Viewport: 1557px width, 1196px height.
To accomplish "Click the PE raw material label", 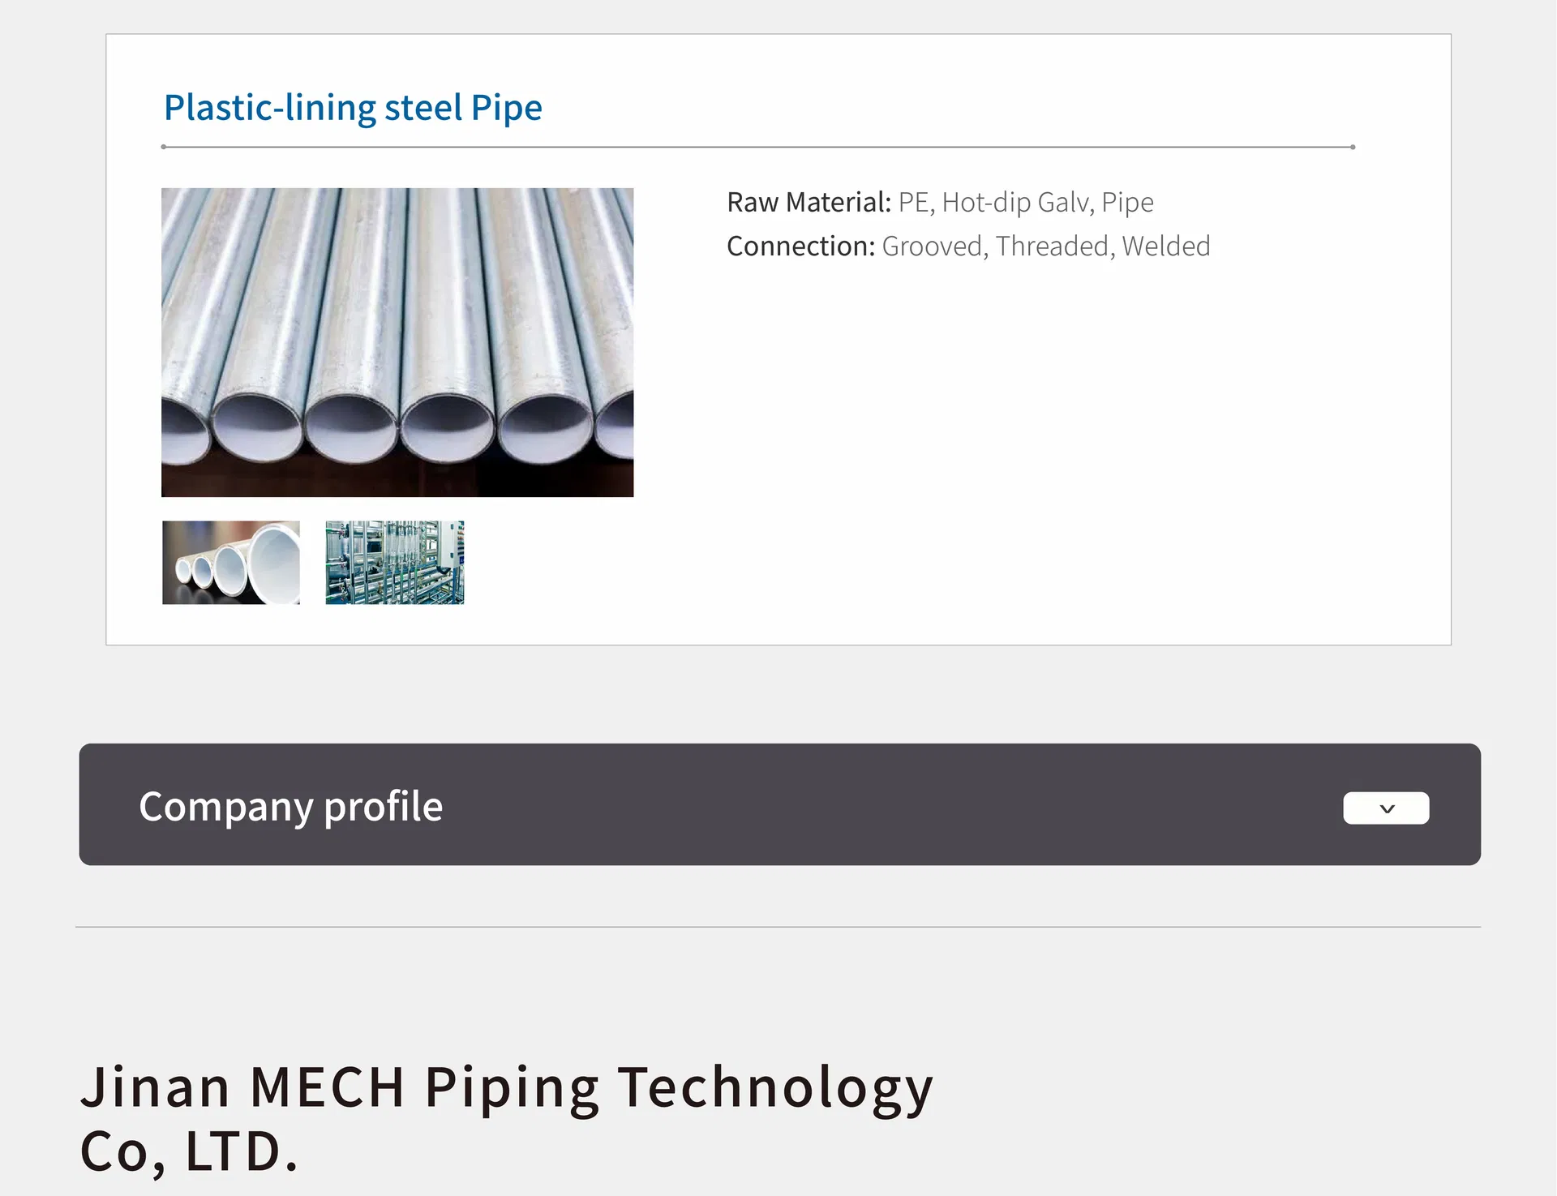I will pos(912,202).
